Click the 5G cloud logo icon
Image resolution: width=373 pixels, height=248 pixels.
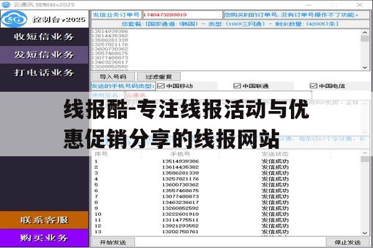(x=14, y=19)
